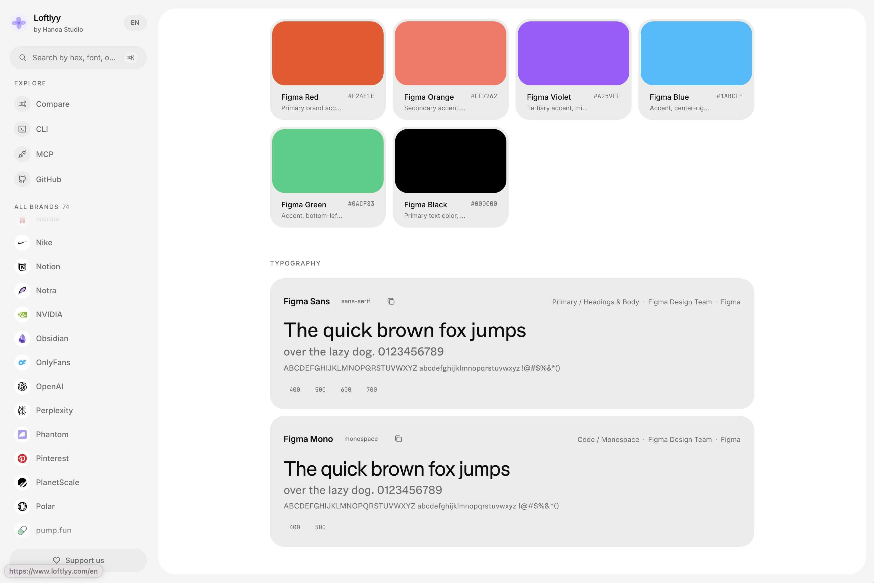The height and width of the screenshot is (583, 874).
Task: Click the CLI terminal icon
Action: click(x=22, y=129)
